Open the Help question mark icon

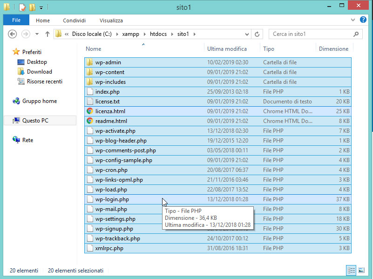(363, 20)
